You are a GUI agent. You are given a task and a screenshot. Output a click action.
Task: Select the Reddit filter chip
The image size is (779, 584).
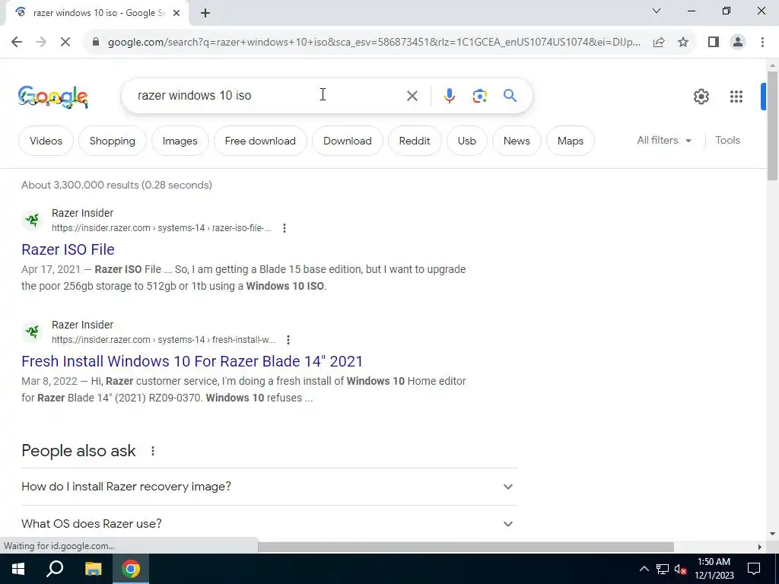coord(415,141)
